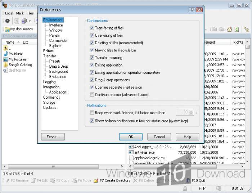
Task: Click the padlock icon in status bar
Action: click(x=185, y=188)
